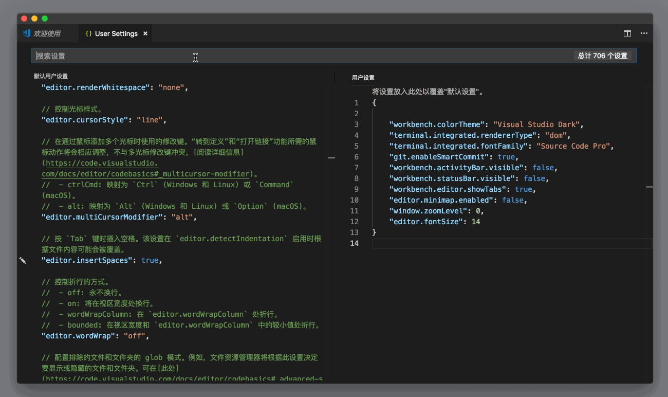Click the pencil edit icon beside editor.insertSpaces
Viewport: 668px width, 397px height.
coord(23,261)
